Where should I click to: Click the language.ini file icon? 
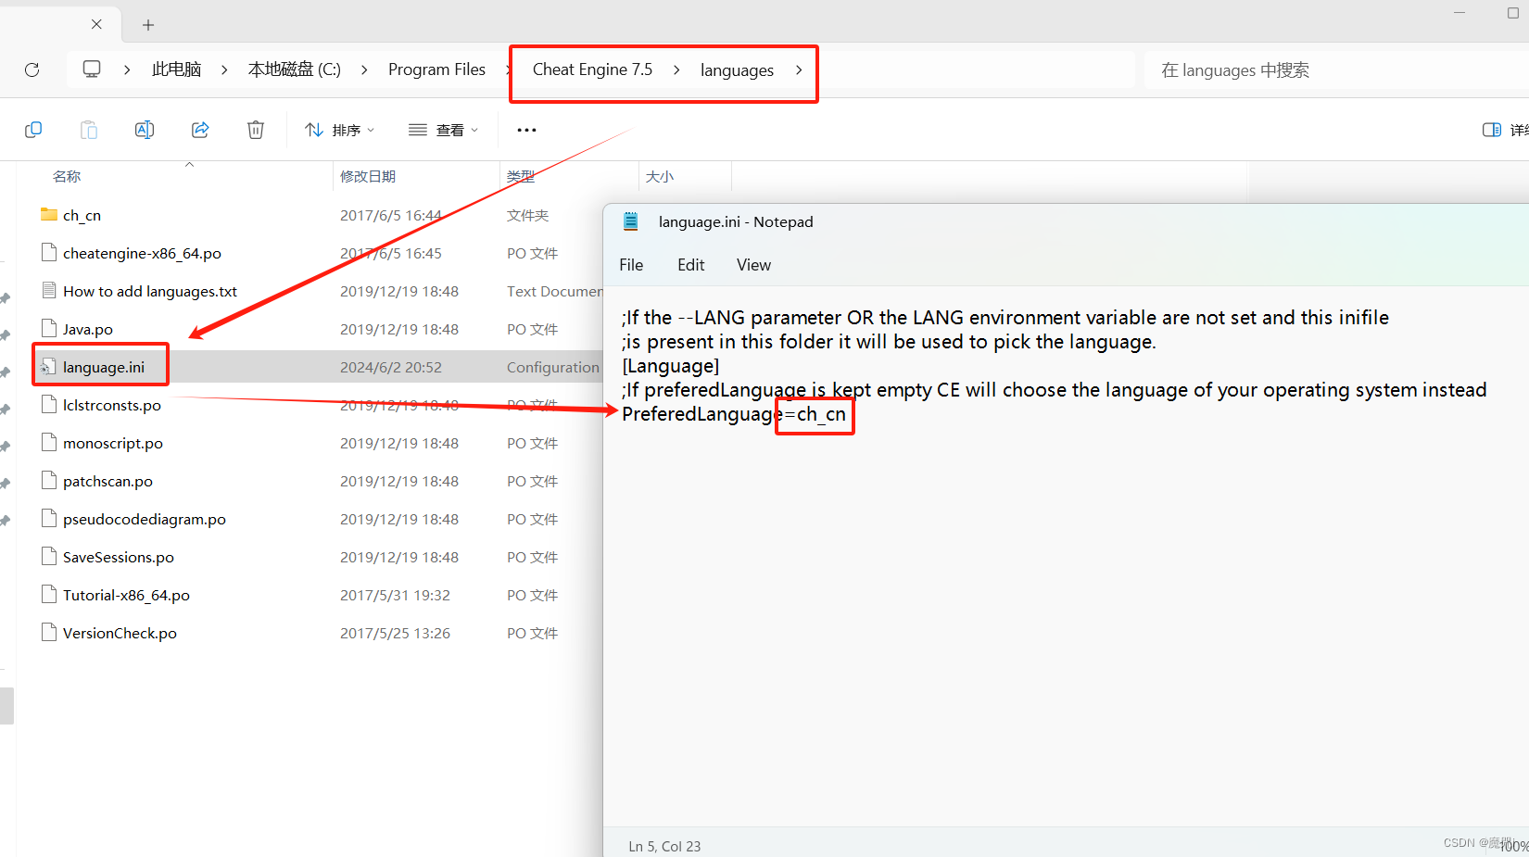click(49, 367)
